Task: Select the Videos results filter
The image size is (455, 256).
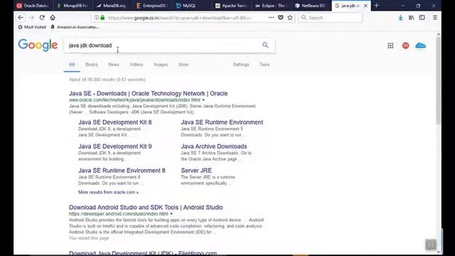Action: click(136, 65)
